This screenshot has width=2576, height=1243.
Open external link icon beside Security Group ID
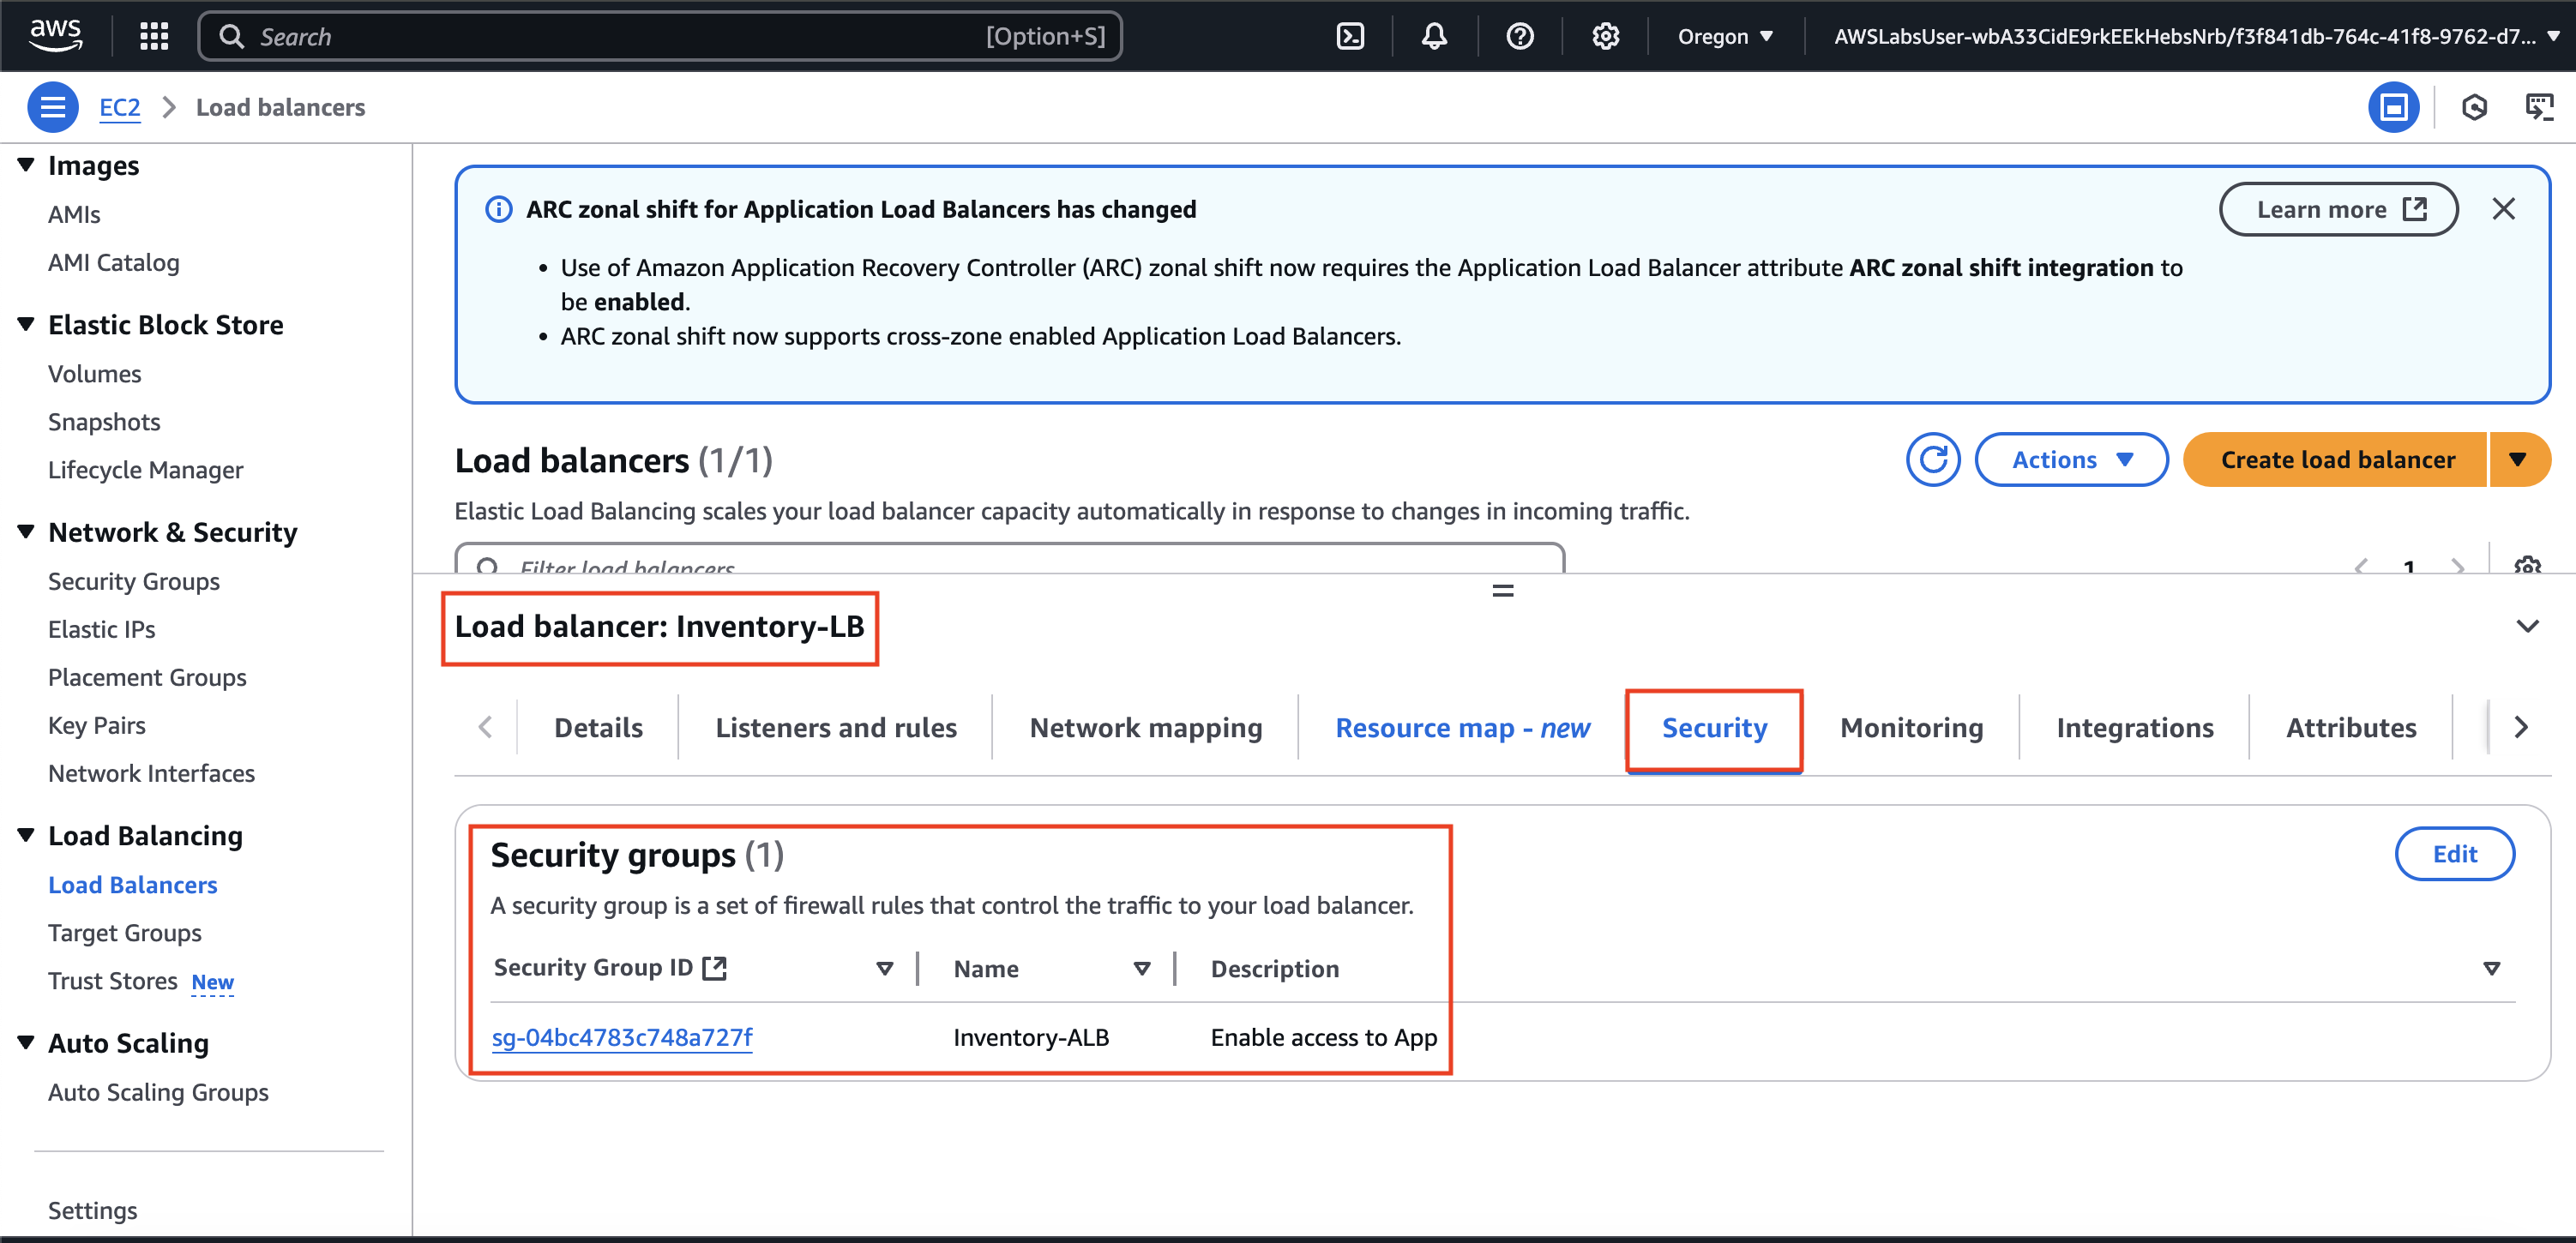click(x=715, y=967)
